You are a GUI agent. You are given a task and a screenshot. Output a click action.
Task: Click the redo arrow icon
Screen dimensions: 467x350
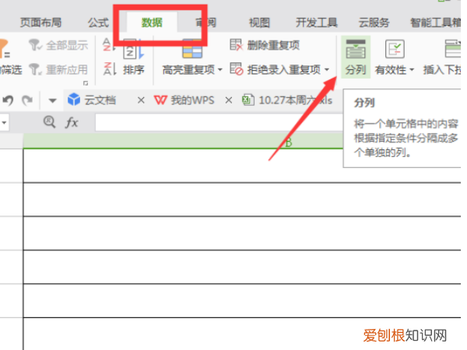(x=27, y=100)
